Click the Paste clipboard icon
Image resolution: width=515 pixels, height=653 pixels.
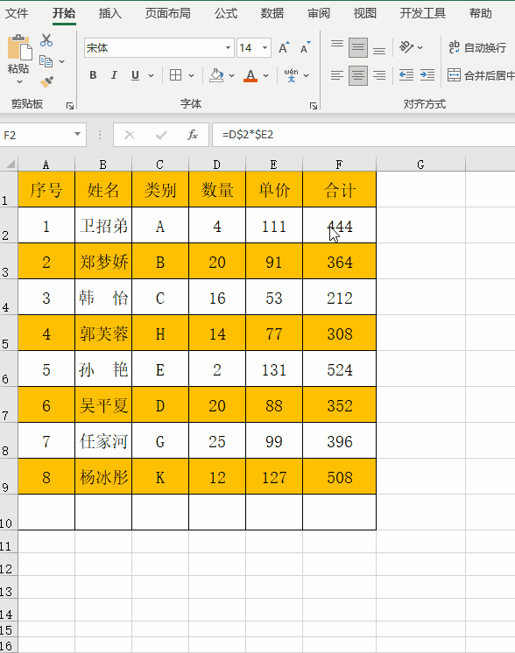(x=19, y=47)
